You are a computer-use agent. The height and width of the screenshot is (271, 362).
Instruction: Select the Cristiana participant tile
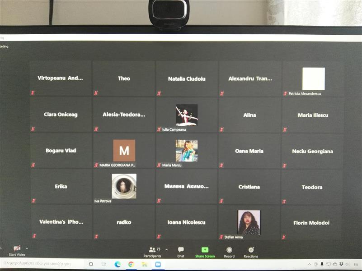249,187
